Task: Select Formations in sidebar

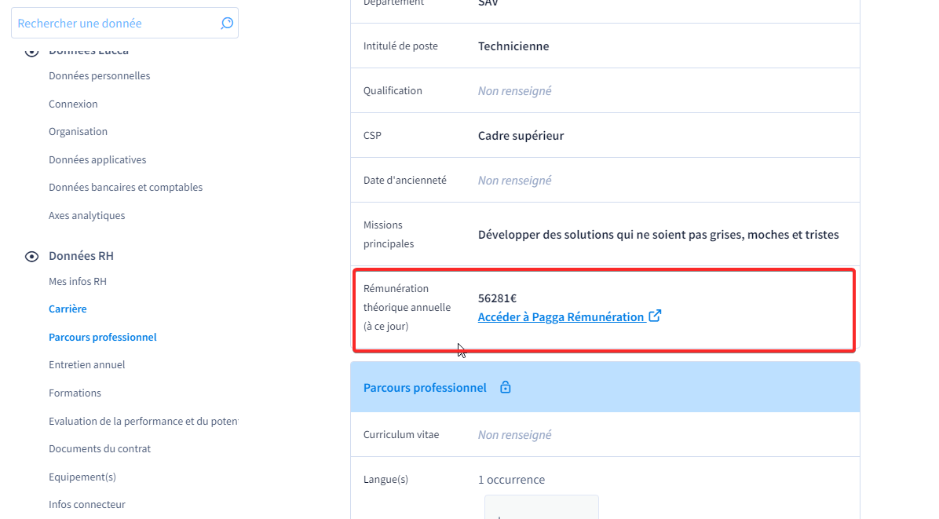Action: point(75,393)
